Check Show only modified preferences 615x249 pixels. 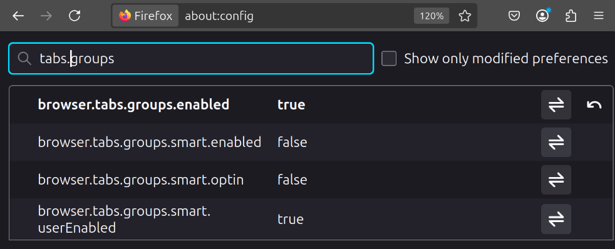point(389,59)
